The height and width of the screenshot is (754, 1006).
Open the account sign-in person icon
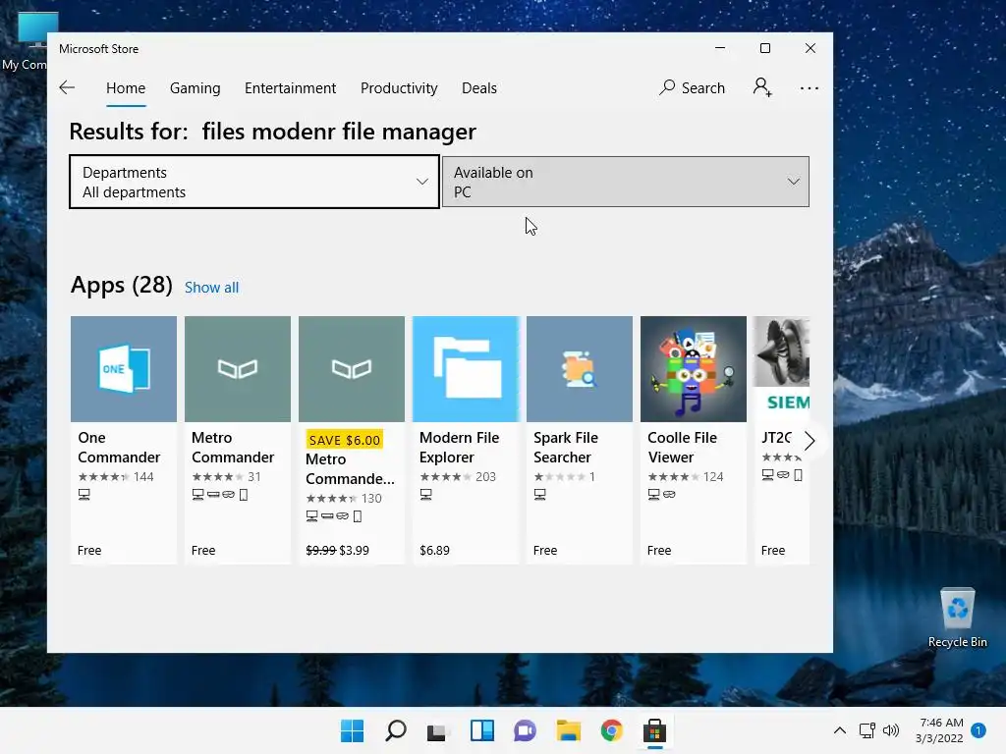[x=762, y=87]
